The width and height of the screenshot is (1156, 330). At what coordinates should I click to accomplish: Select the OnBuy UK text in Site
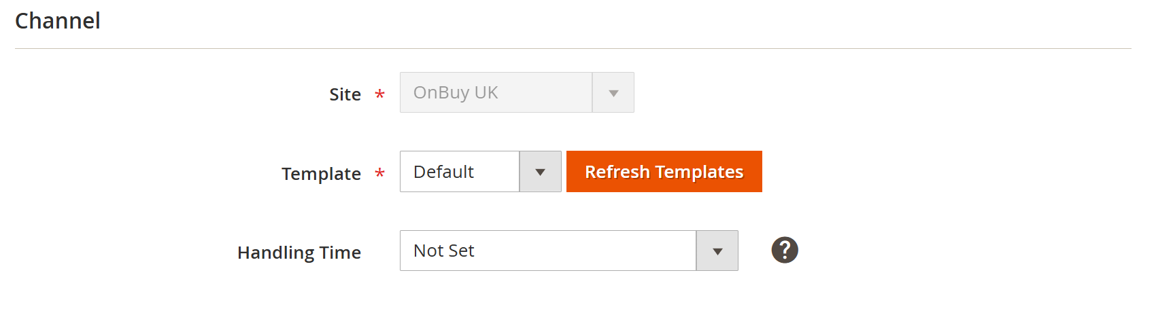(x=456, y=93)
